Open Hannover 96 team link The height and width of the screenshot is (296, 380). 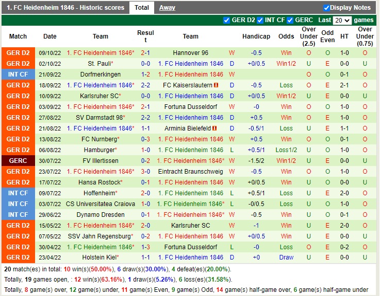point(190,53)
